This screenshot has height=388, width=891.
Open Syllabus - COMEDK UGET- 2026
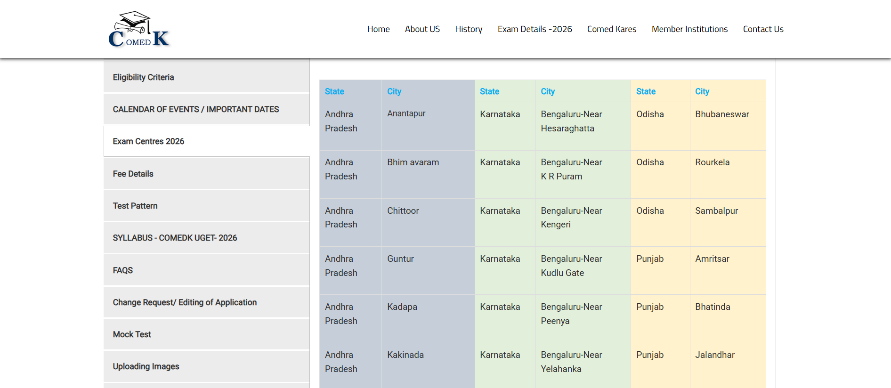tap(175, 238)
